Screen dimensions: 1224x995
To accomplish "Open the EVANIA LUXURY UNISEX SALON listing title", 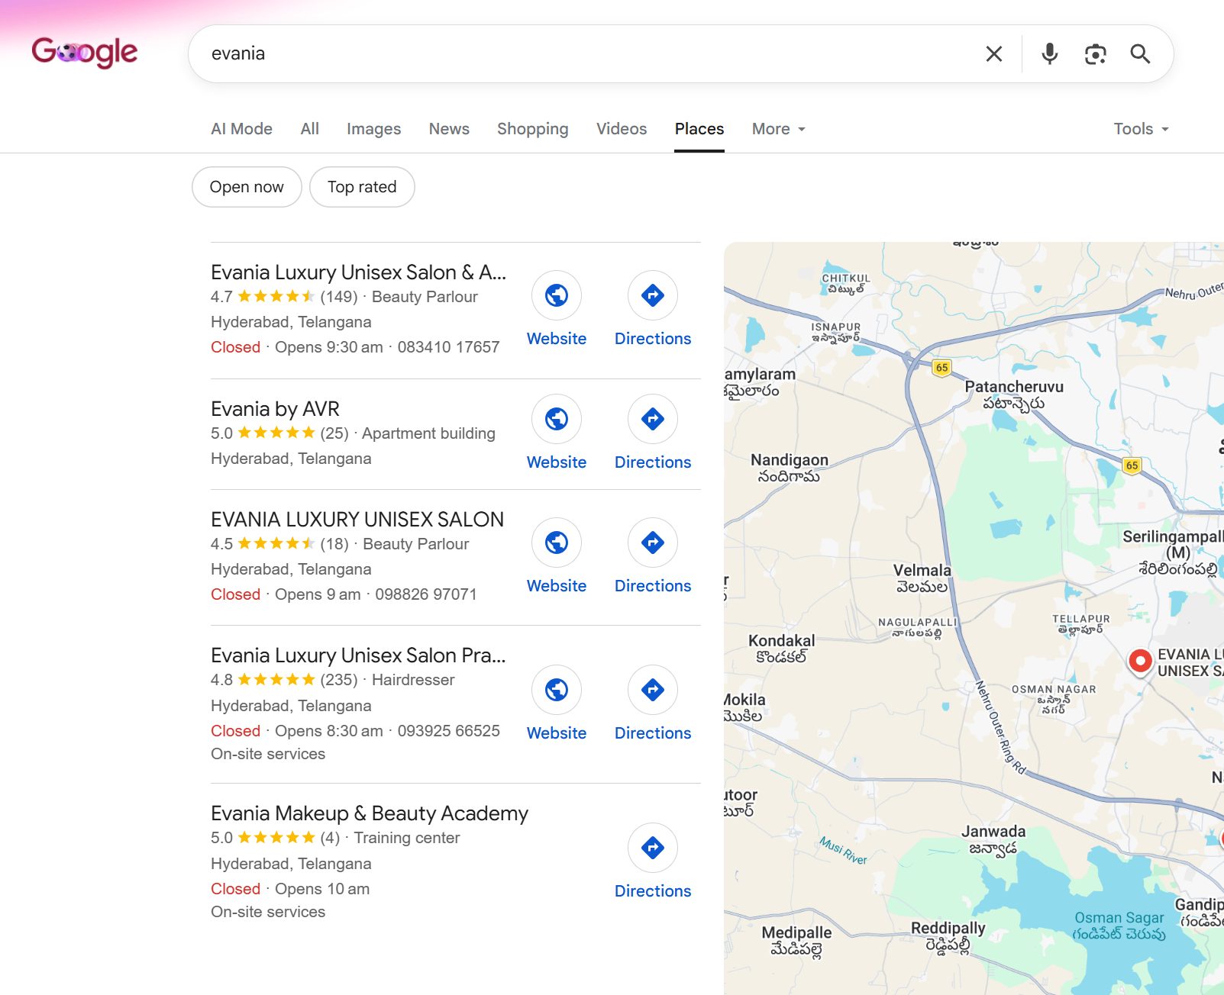I will point(357,520).
